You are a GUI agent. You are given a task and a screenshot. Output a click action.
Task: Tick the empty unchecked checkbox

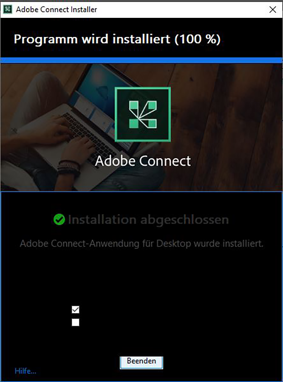(76, 323)
